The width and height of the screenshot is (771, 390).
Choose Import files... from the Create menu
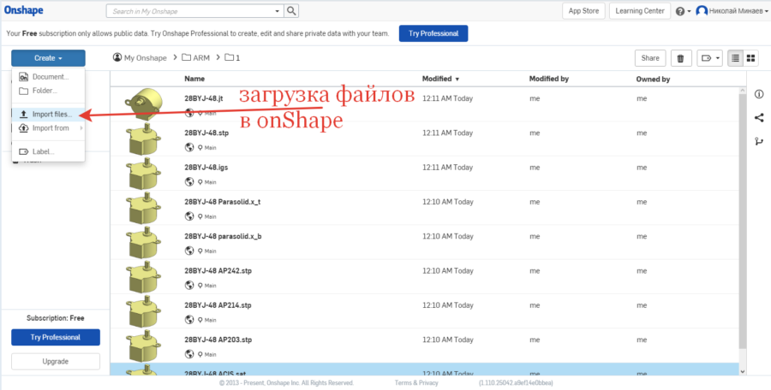click(x=48, y=115)
